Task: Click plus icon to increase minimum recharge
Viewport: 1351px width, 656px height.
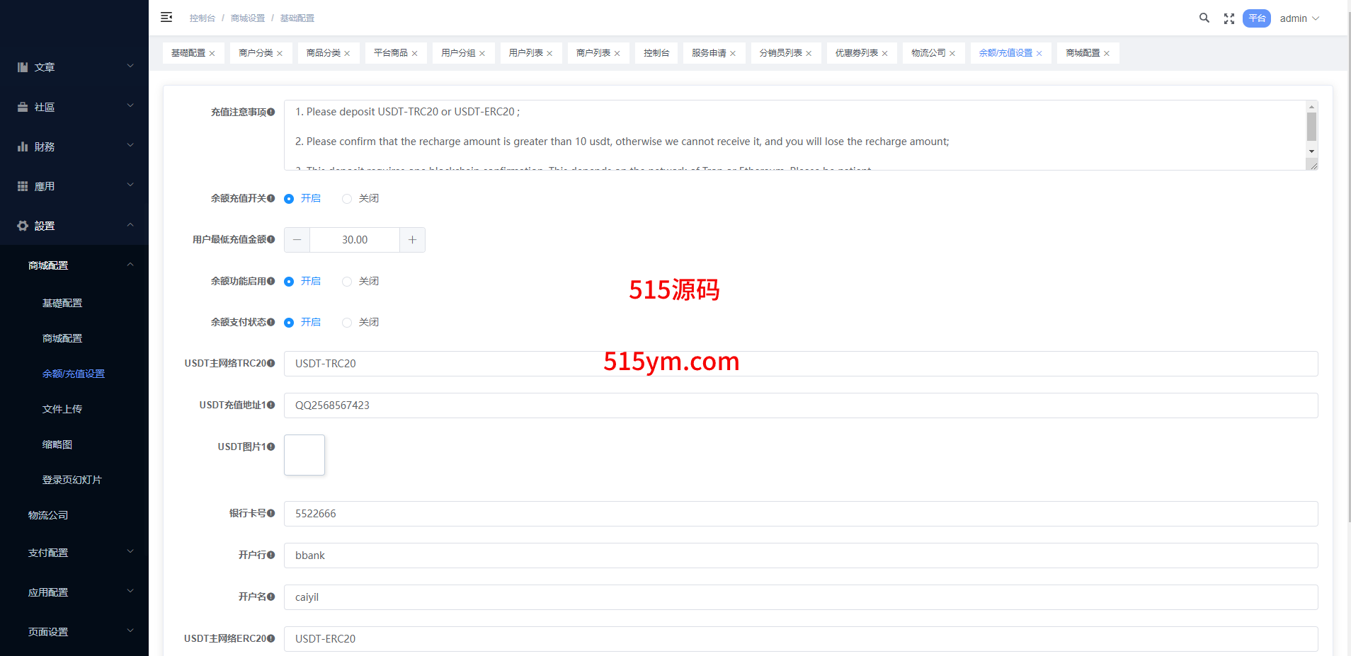Action: tap(412, 240)
